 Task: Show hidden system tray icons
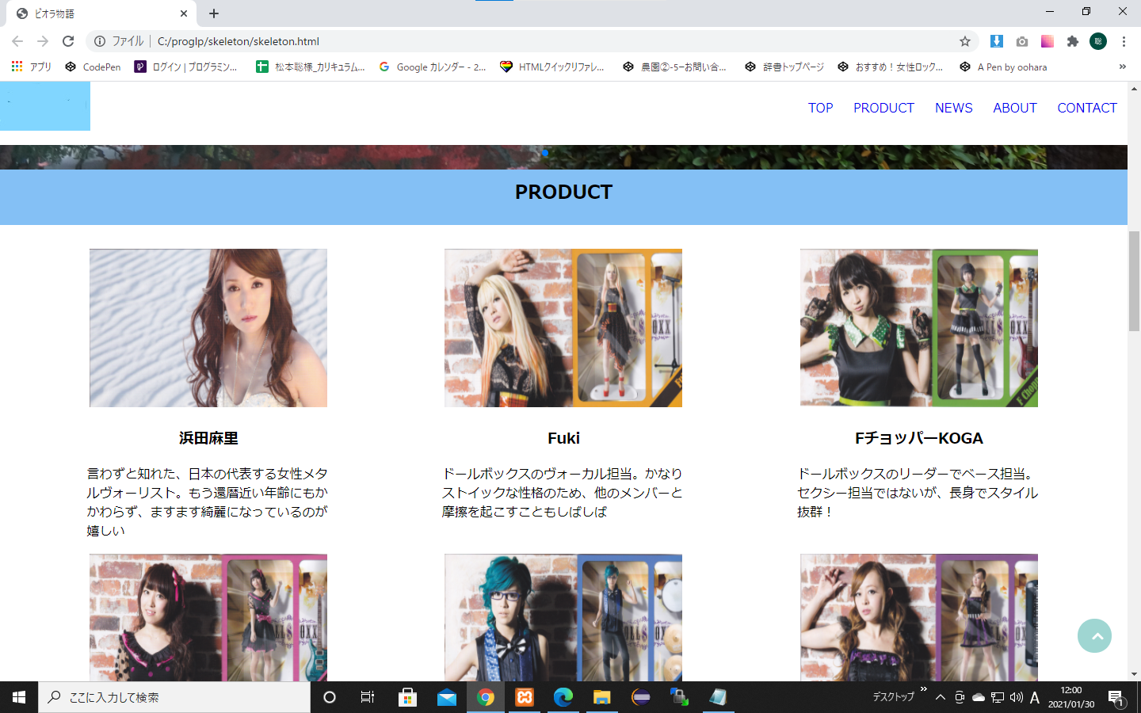(x=940, y=697)
